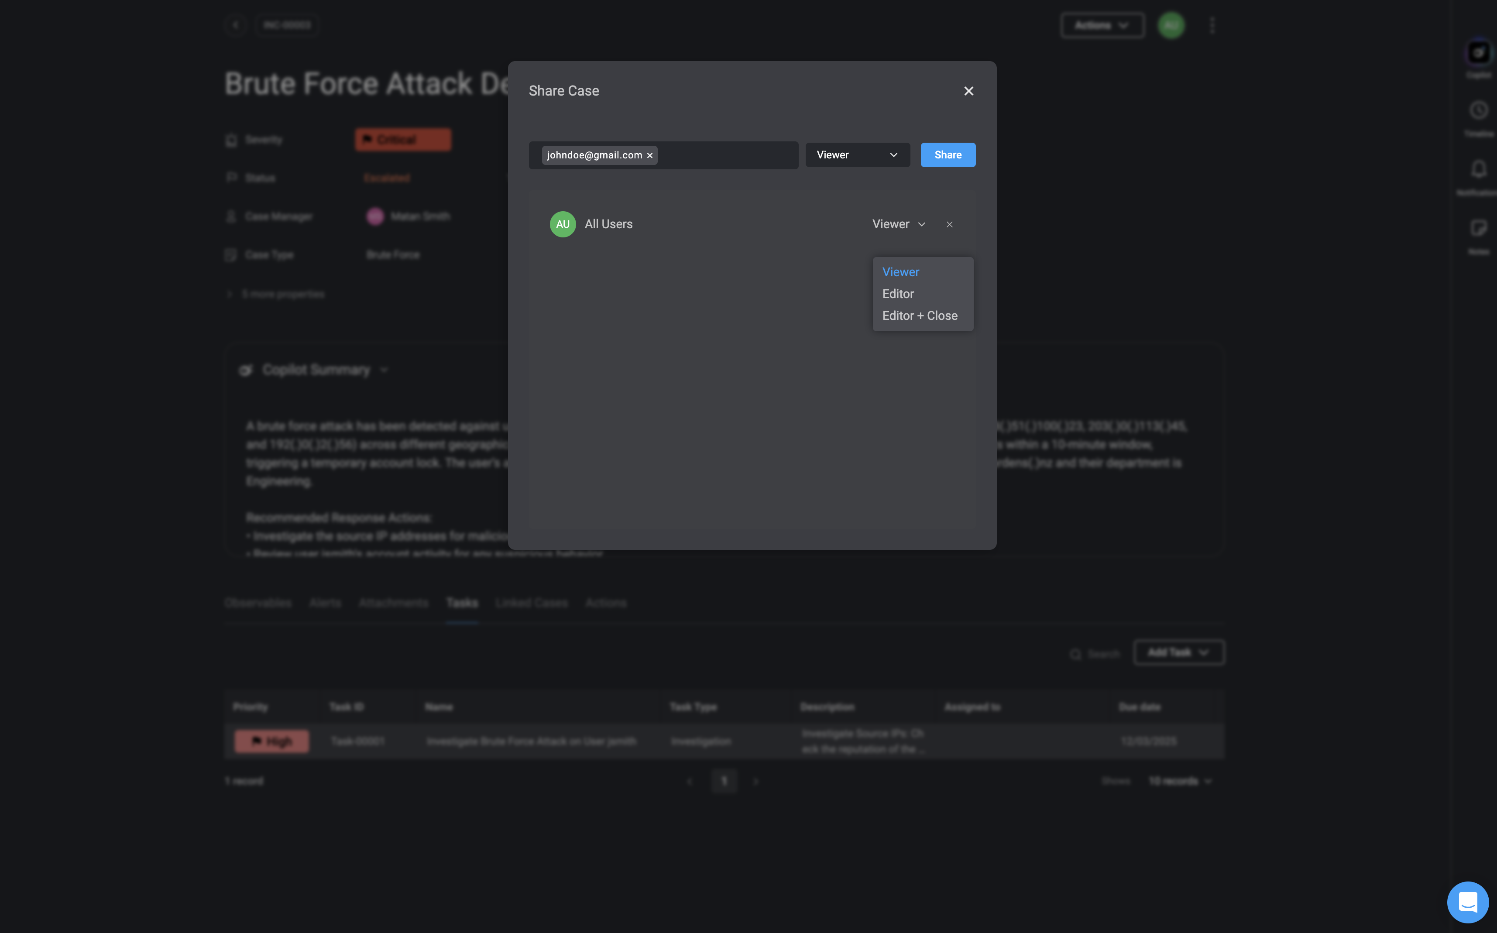
Task: Select Viewer option in permission menu
Action: [900, 272]
